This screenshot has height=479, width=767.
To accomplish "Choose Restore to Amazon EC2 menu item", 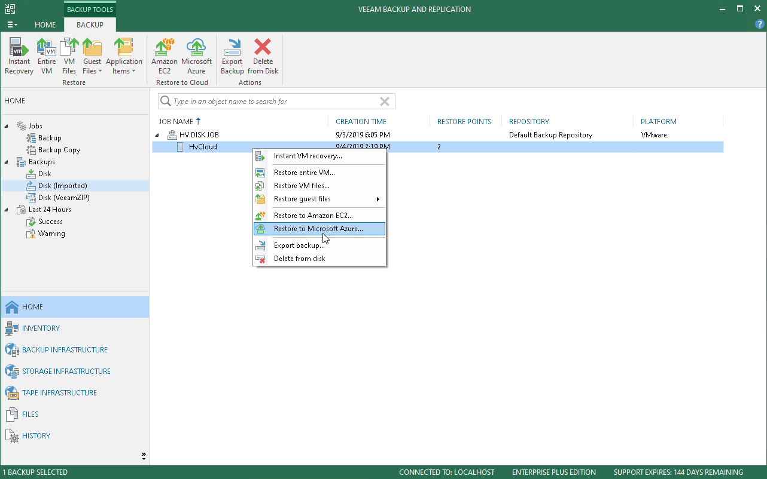I will tap(319, 216).
